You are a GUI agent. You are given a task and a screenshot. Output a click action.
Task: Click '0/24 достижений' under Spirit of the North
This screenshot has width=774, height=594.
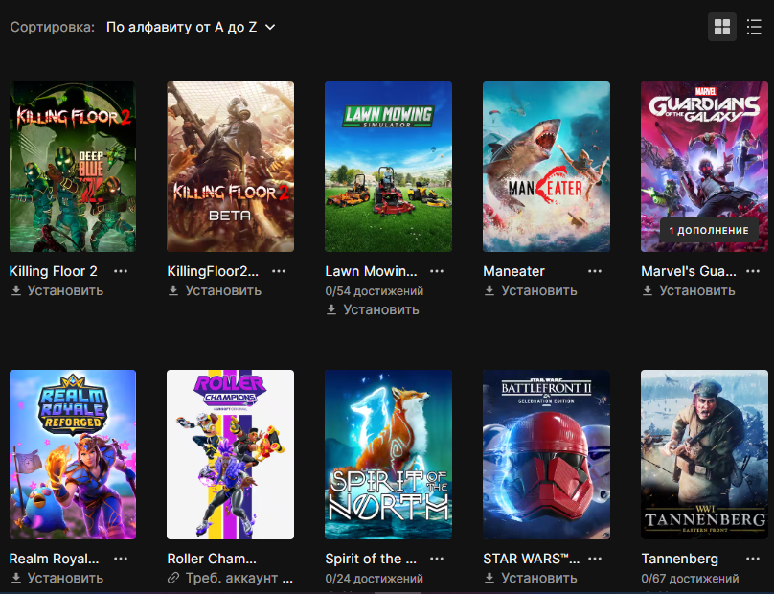tap(375, 579)
